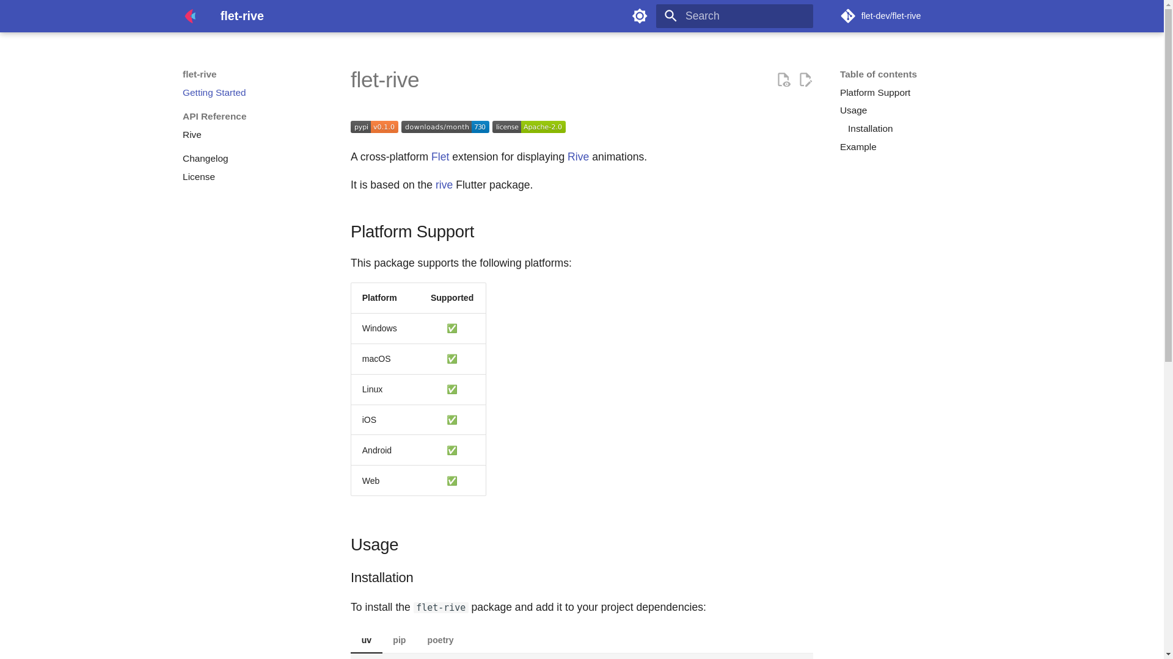Viewport: 1173px width, 659px height.
Task: Jump to Platform Support in contents
Action: (875, 93)
